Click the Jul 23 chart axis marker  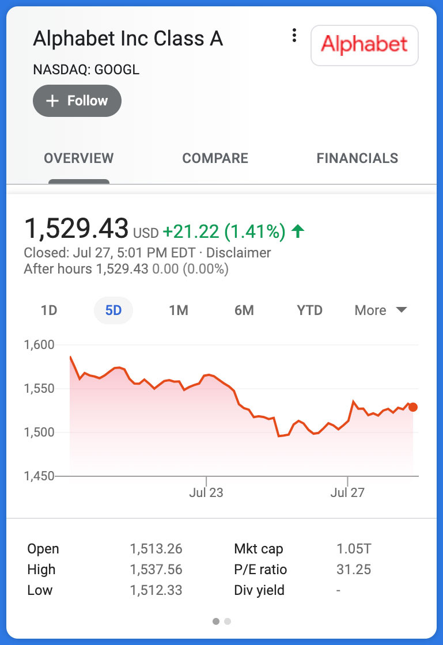(206, 492)
